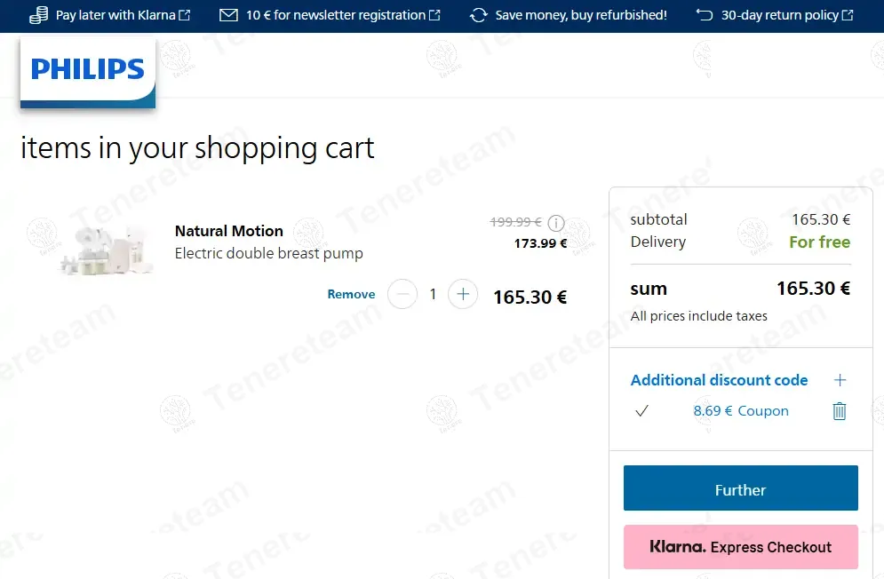Click the applied coupon checkmark icon
The image size is (884, 579).
pos(641,411)
